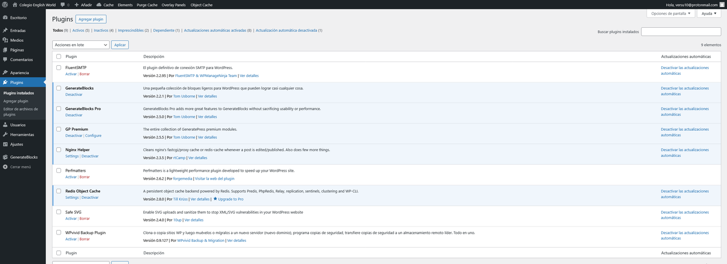This screenshot has height=264, width=727.
Task: Filter plugins by Inactivos (4)
Action: point(104,30)
